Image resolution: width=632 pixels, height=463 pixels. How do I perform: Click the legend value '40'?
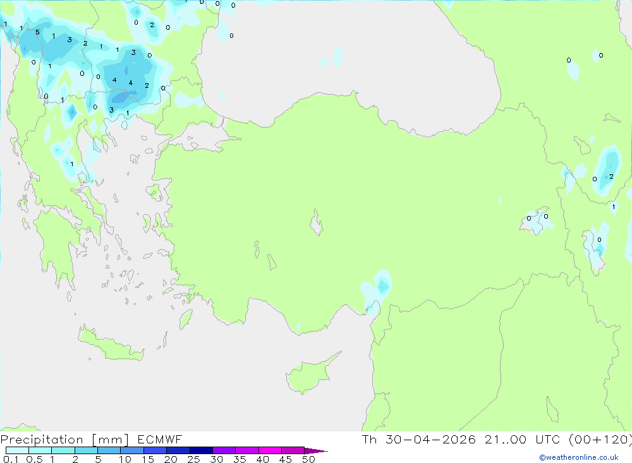[x=263, y=459]
